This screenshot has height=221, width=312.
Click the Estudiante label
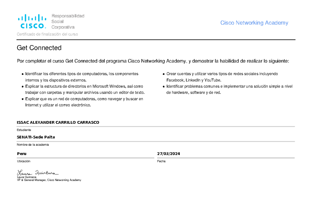[24, 130]
